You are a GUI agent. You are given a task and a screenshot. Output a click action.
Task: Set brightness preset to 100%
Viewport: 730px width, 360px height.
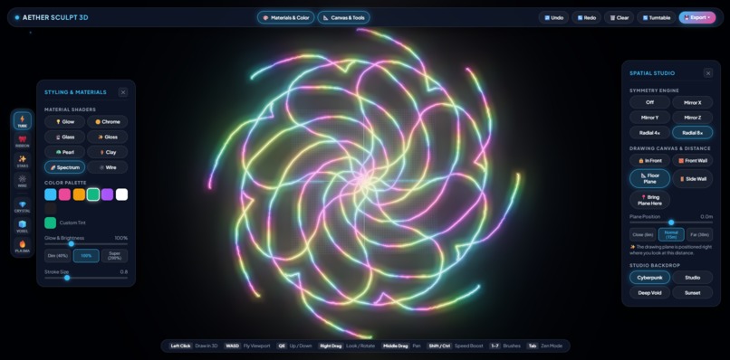pos(86,256)
